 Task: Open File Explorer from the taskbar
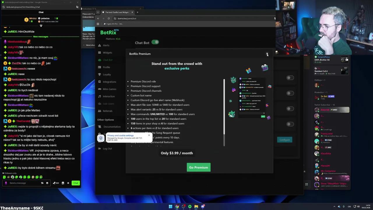196,206
